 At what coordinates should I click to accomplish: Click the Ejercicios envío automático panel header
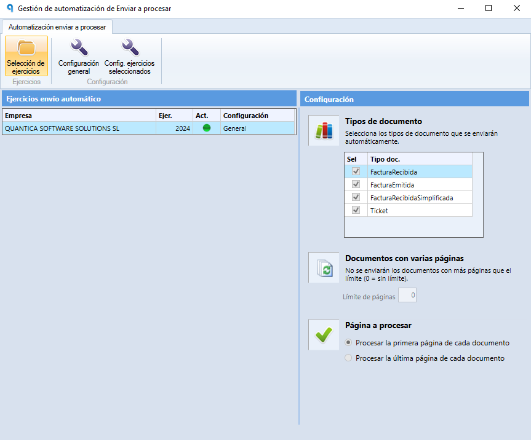coord(149,99)
